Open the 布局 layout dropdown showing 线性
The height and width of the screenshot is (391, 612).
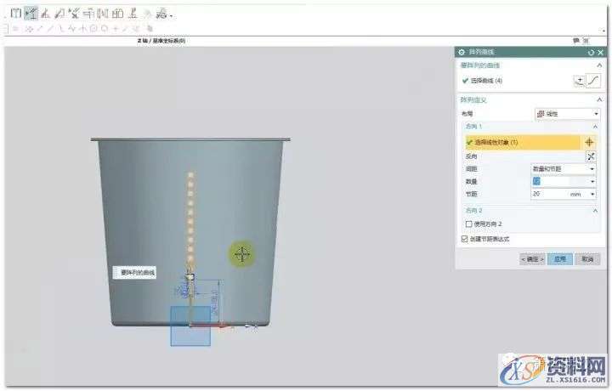[565, 113]
